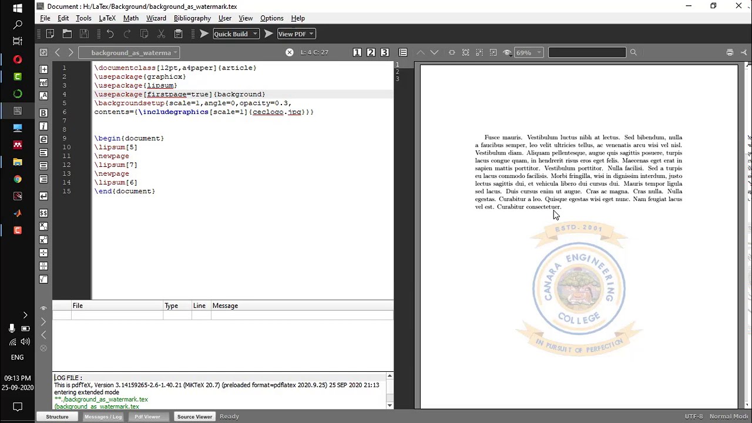Image resolution: width=752 pixels, height=423 pixels.
Task: Jump to bookmark 1
Action: click(x=357, y=52)
